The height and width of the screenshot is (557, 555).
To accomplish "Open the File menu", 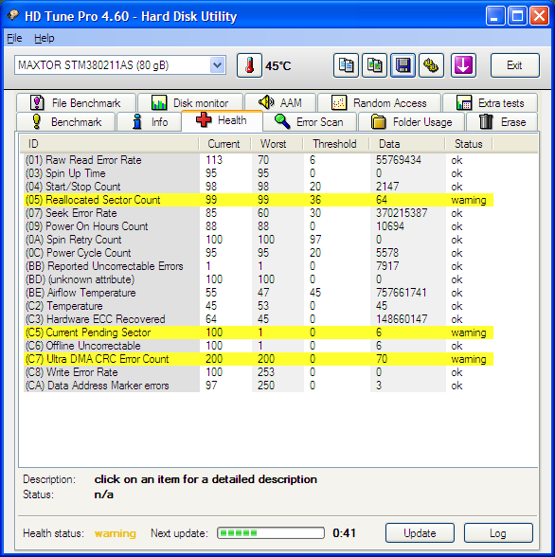I will (14, 38).
